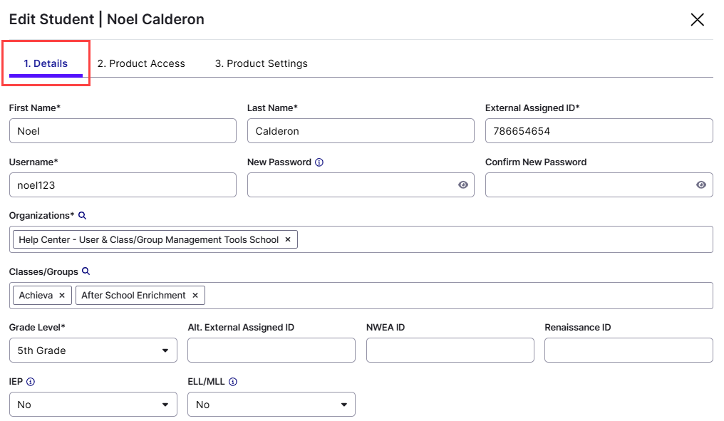
Task: Switch to the Product Access tab
Action: click(141, 63)
